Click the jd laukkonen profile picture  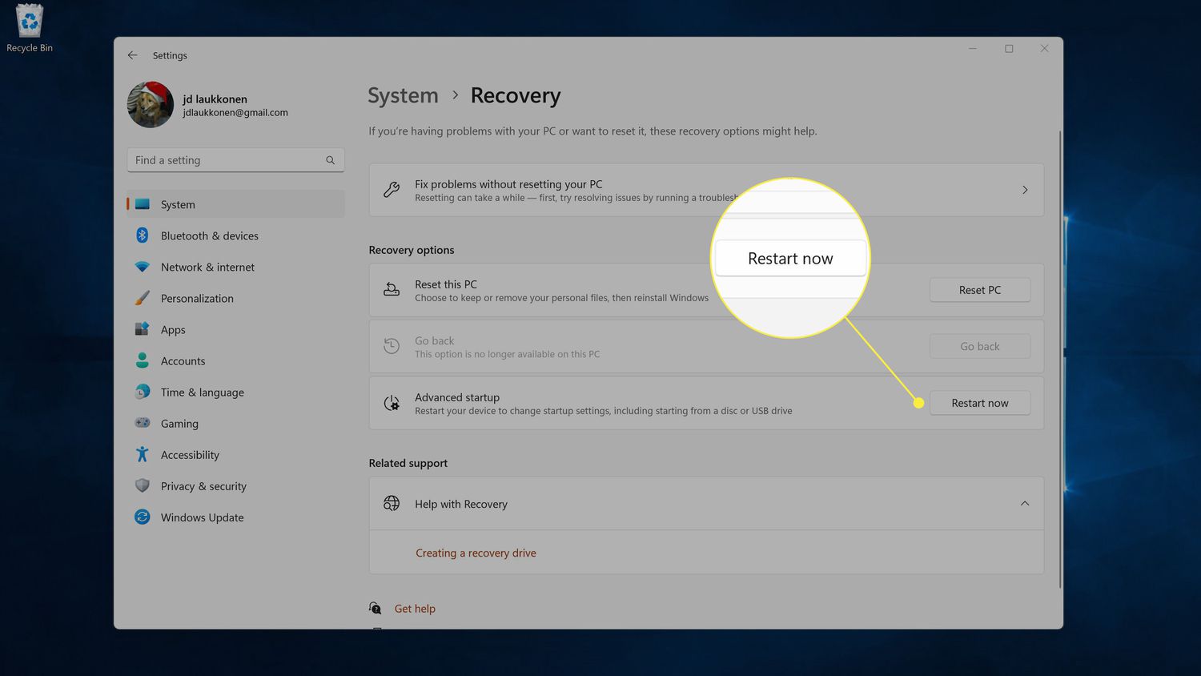click(151, 105)
